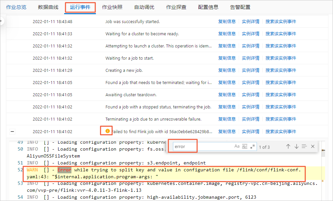The height and width of the screenshot is (201, 333).
Task: Open 实例详情 for 'Waiting for a job to start'
Action: 251,58
